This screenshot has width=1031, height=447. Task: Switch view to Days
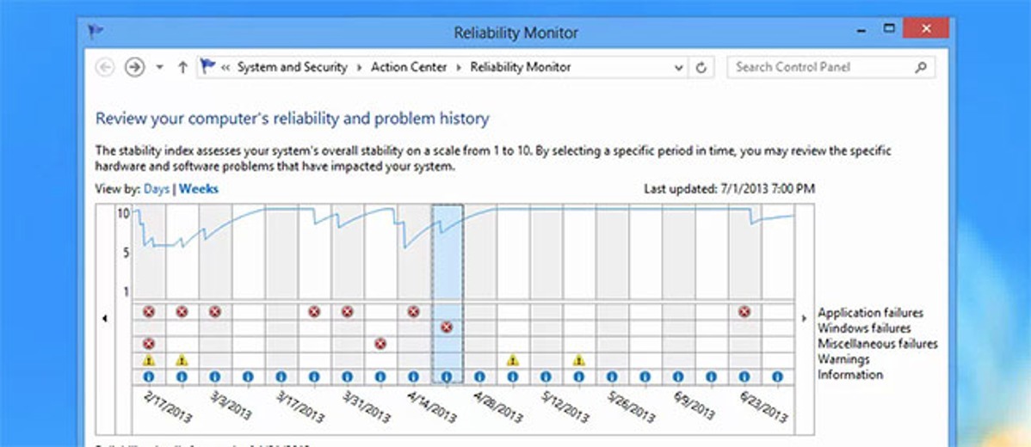[157, 189]
